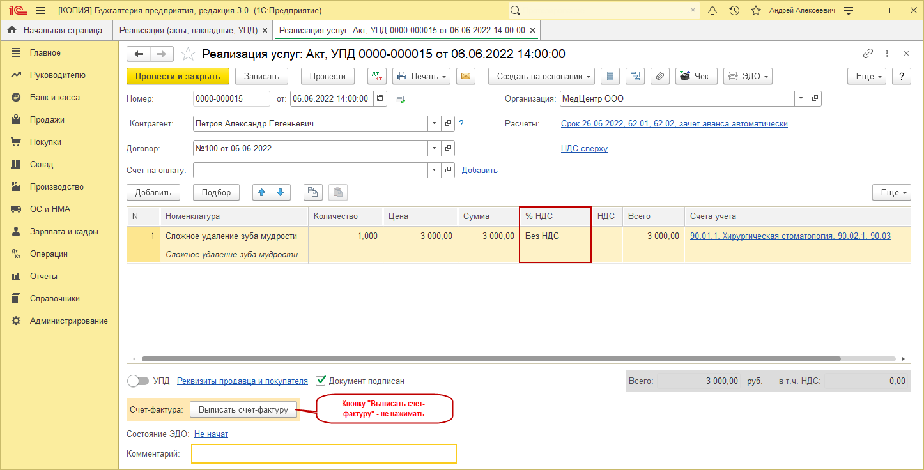Click the green posted-status icon next to the date

pyautogui.click(x=401, y=99)
